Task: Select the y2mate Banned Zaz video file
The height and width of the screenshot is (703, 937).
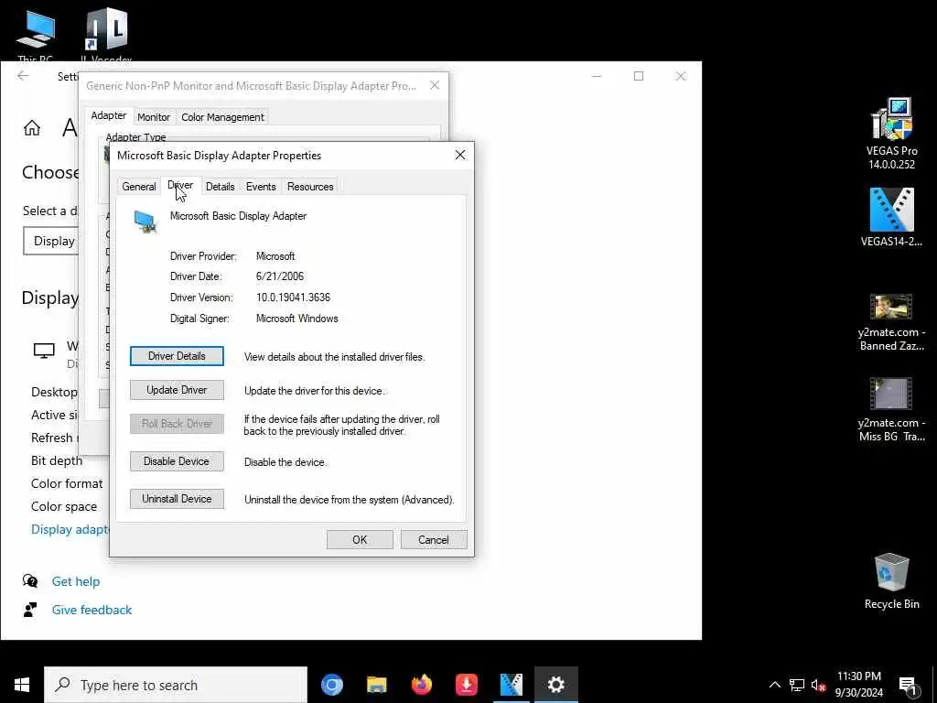Action: click(x=891, y=323)
